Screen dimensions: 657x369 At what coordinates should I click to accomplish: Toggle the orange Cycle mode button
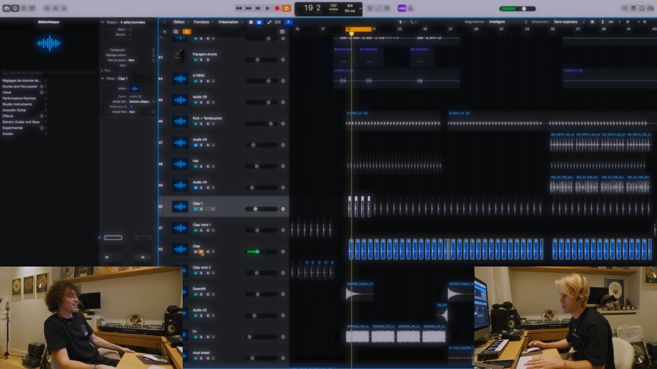coord(286,8)
